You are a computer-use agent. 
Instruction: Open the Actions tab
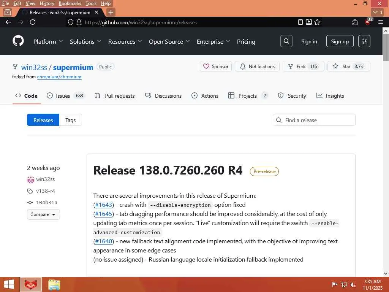[x=205, y=96]
